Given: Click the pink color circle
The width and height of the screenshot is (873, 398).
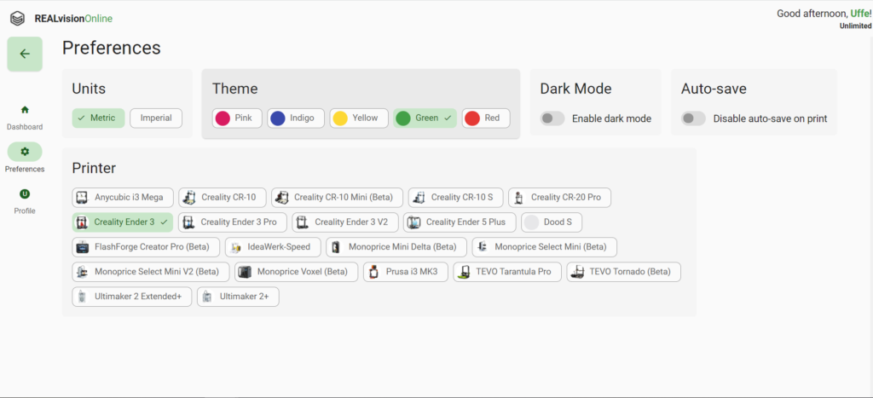Looking at the screenshot, I should (x=223, y=118).
